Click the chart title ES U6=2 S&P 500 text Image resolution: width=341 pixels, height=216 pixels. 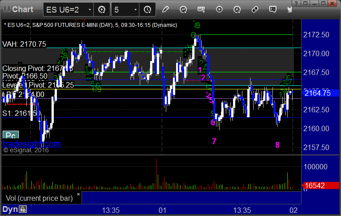pos(90,25)
